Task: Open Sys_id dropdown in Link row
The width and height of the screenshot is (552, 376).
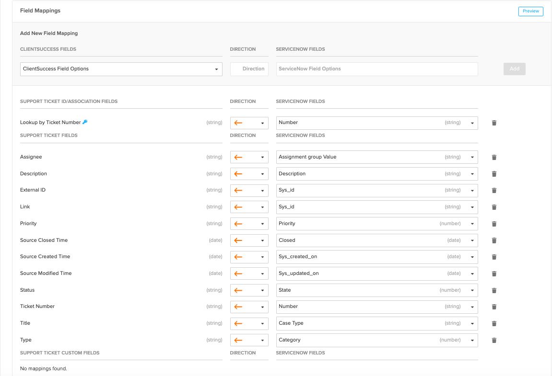Action: pyautogui.click(x=377, y=207)
